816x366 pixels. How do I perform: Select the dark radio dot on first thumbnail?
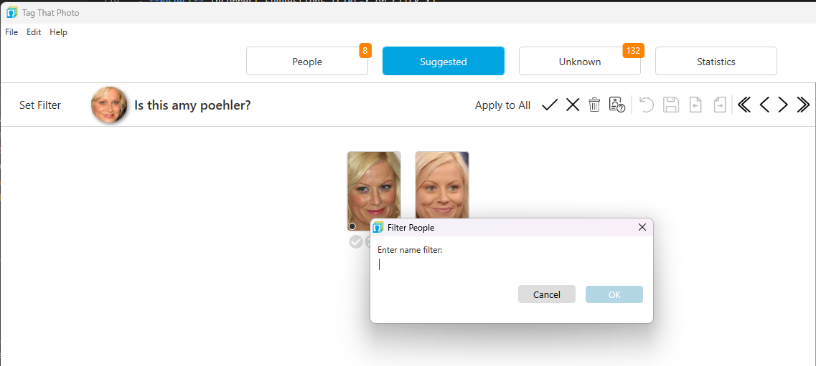click(x=352, y=226)
